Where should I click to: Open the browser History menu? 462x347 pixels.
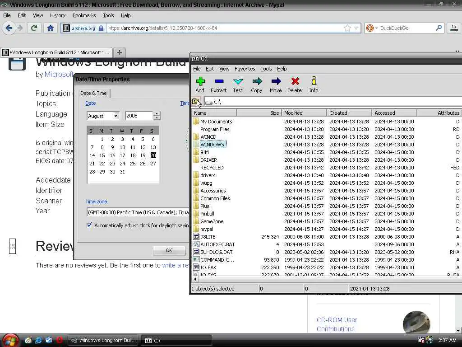click(58, 16)
